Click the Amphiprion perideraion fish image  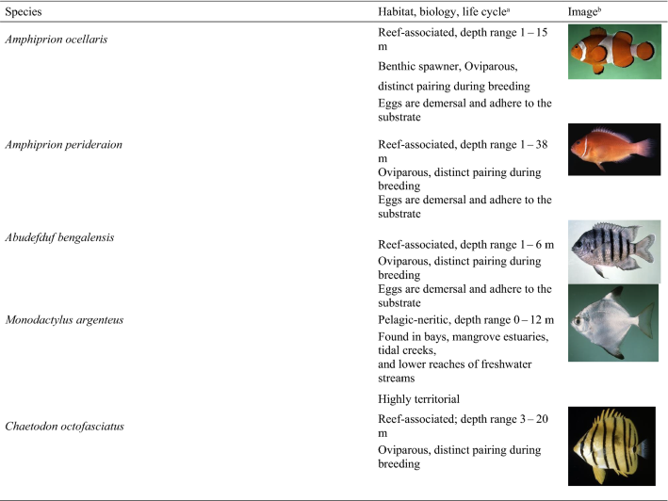(614, 150)
